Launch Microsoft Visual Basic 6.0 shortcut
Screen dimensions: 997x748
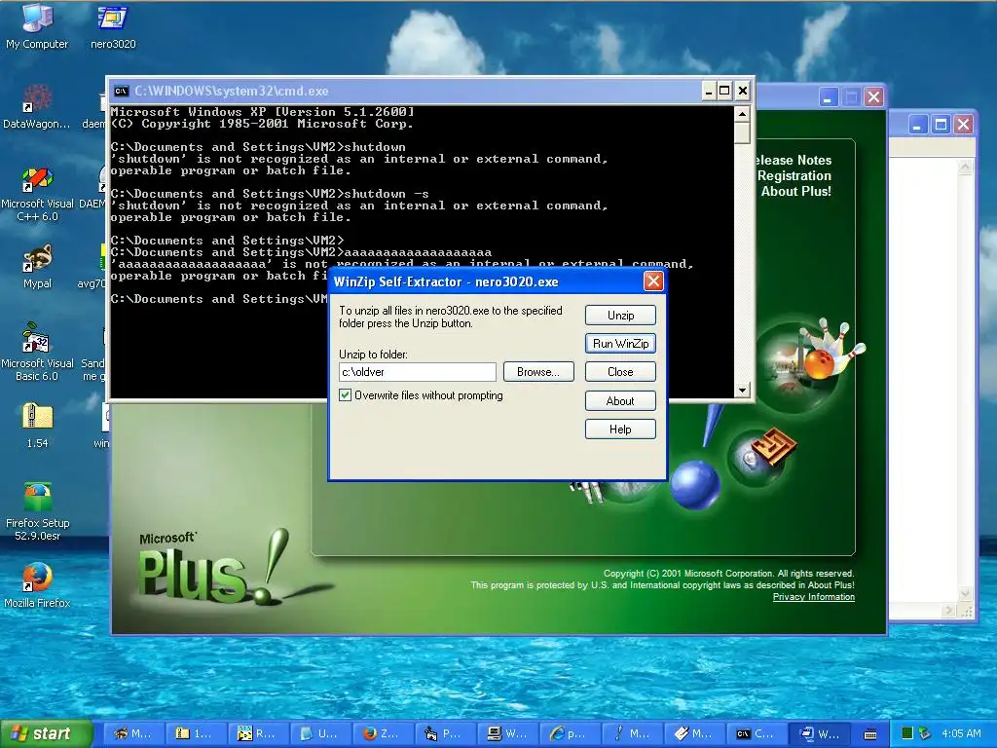click(x=37, y=353)
